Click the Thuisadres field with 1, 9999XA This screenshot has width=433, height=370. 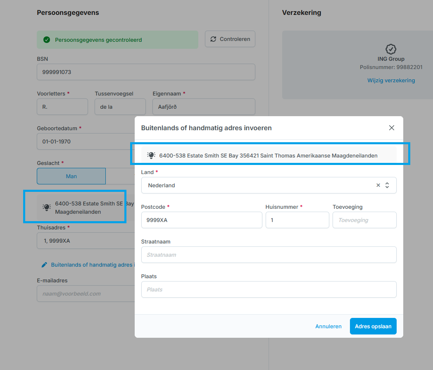(x=86, y=241)
